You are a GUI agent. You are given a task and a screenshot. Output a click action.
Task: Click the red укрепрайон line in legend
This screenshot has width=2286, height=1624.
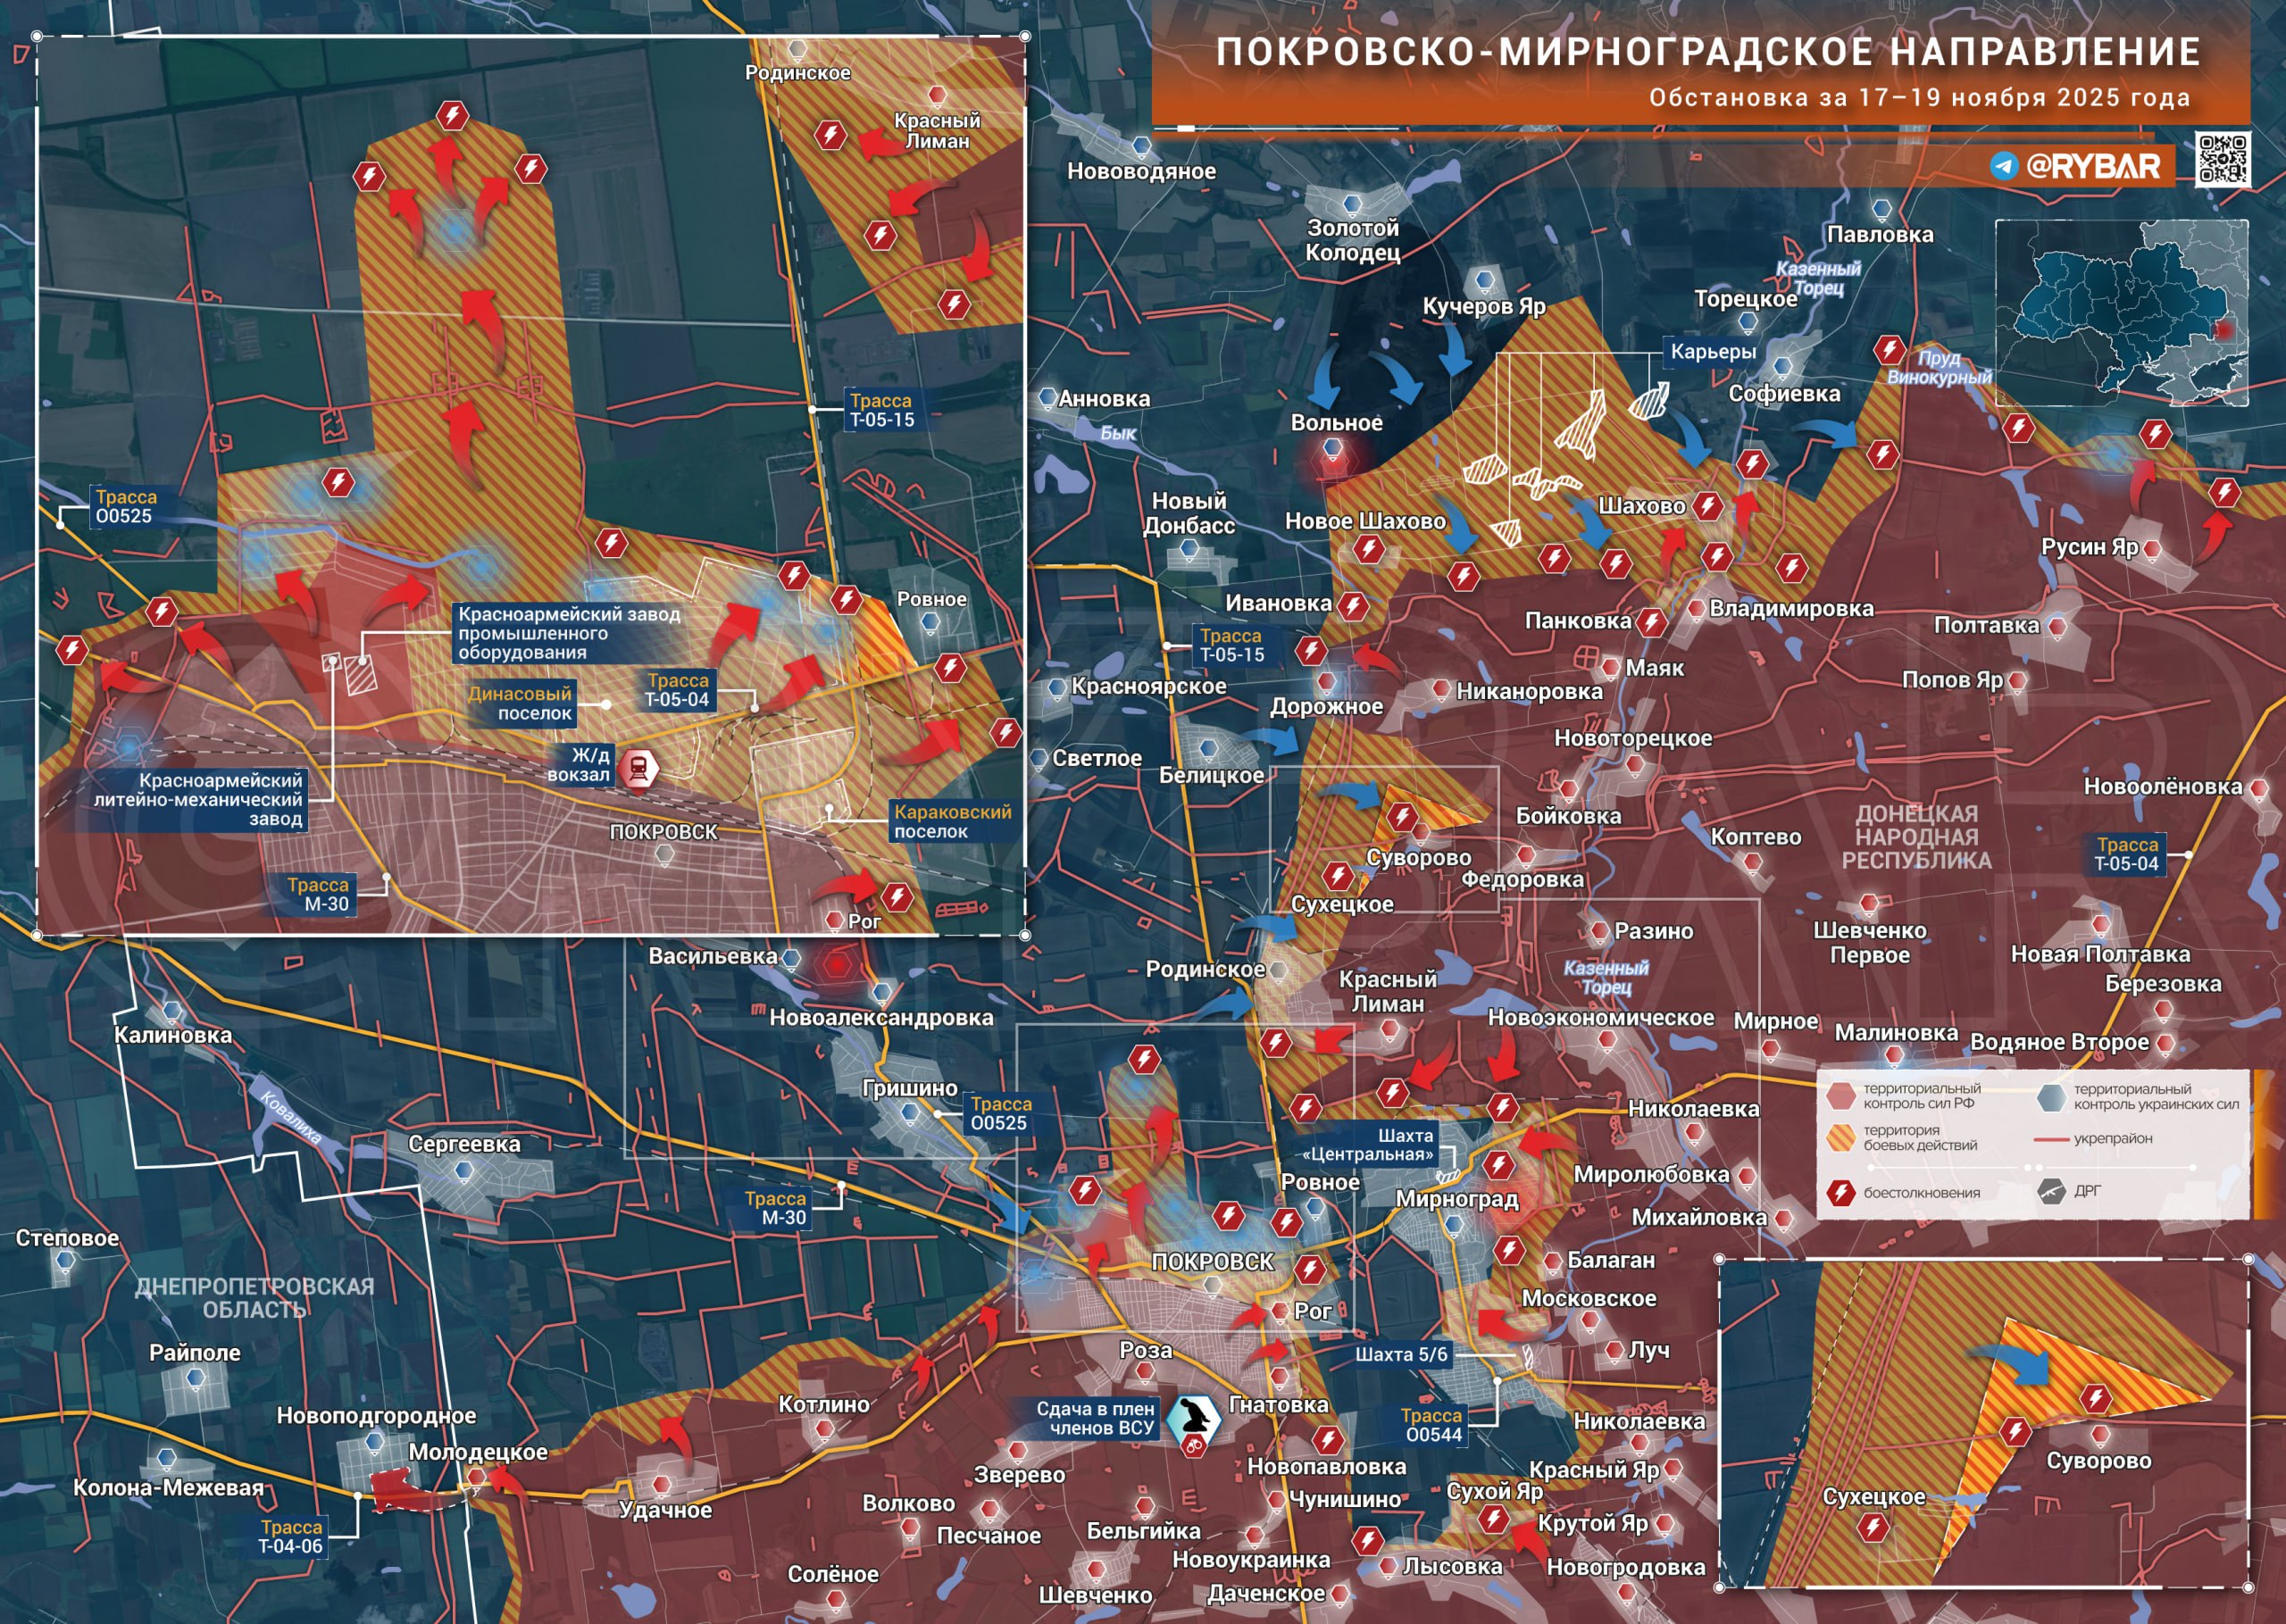click(2051, 1139)
